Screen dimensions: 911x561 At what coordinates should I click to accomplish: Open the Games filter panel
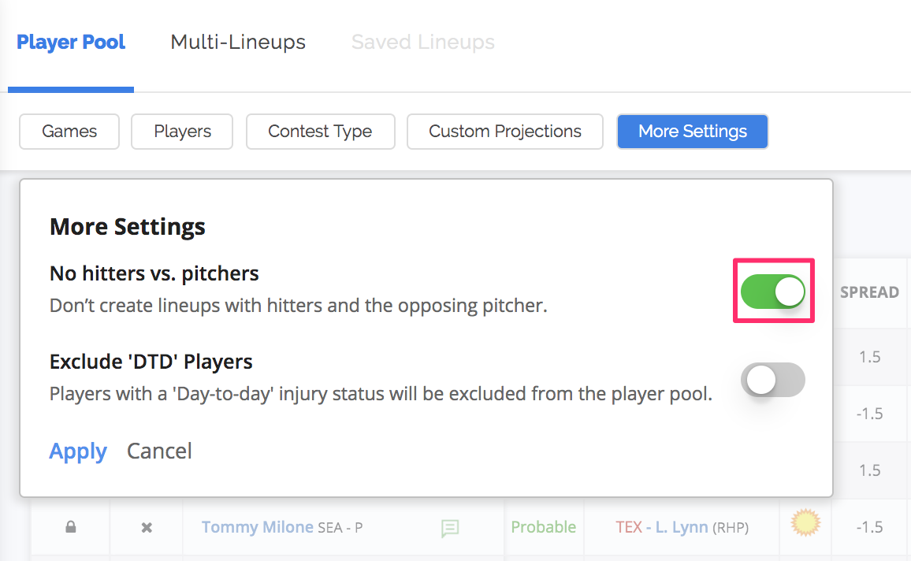69,132
